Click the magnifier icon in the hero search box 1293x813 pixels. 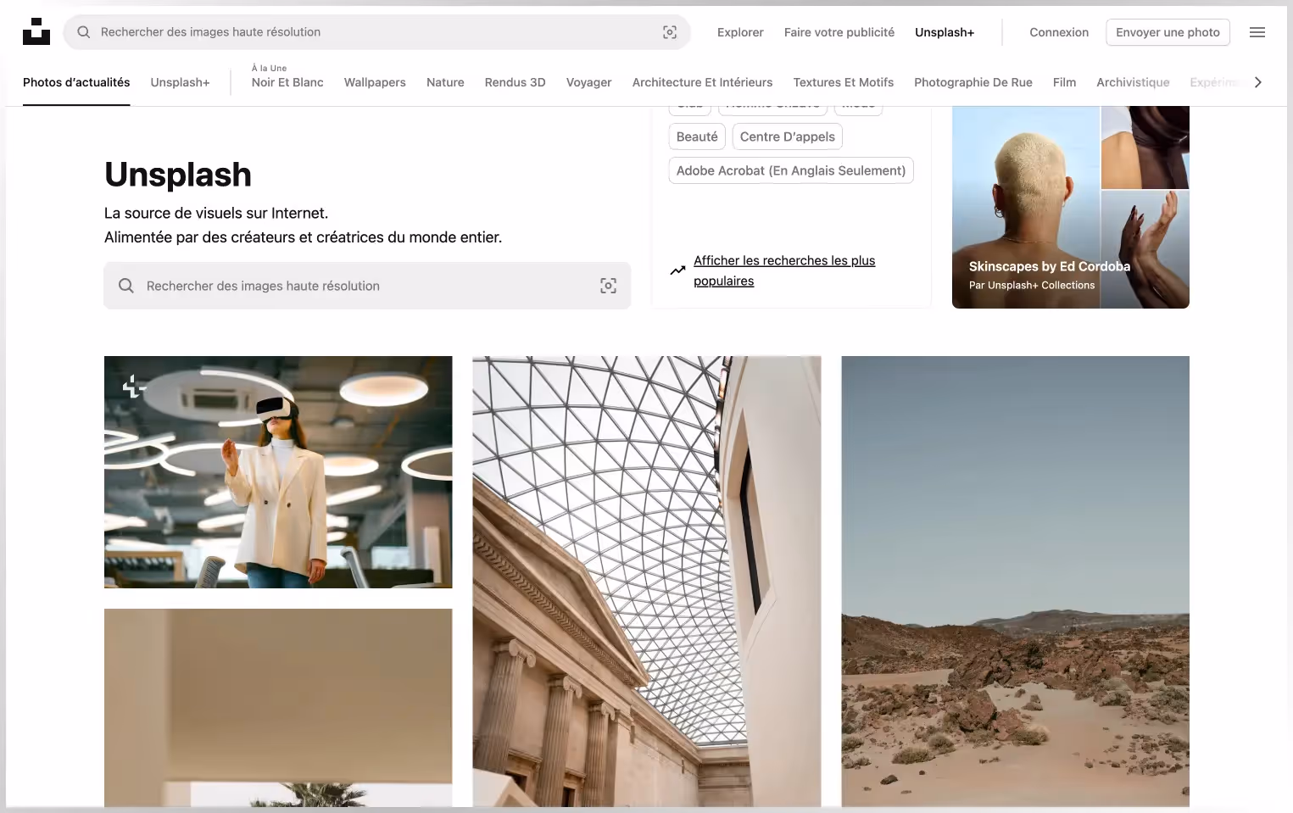click(126, 286)
